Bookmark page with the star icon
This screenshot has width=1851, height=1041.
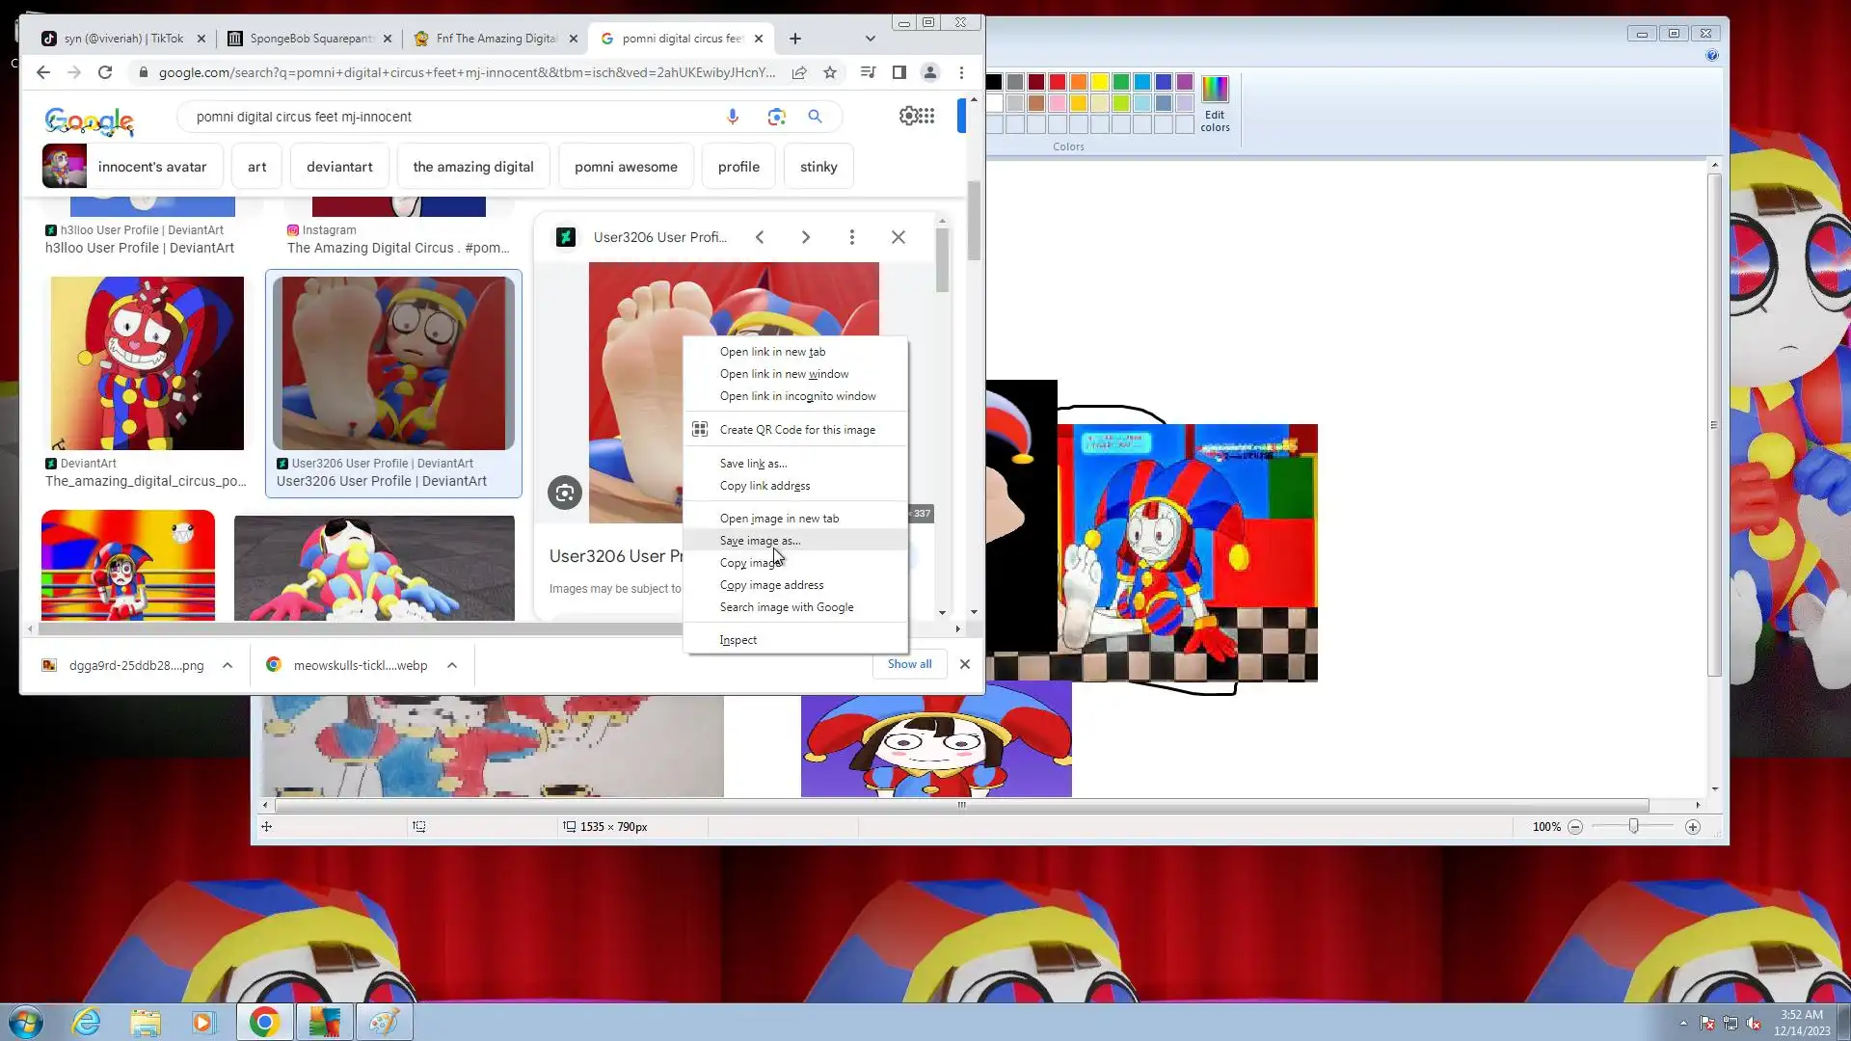(830, 72)
